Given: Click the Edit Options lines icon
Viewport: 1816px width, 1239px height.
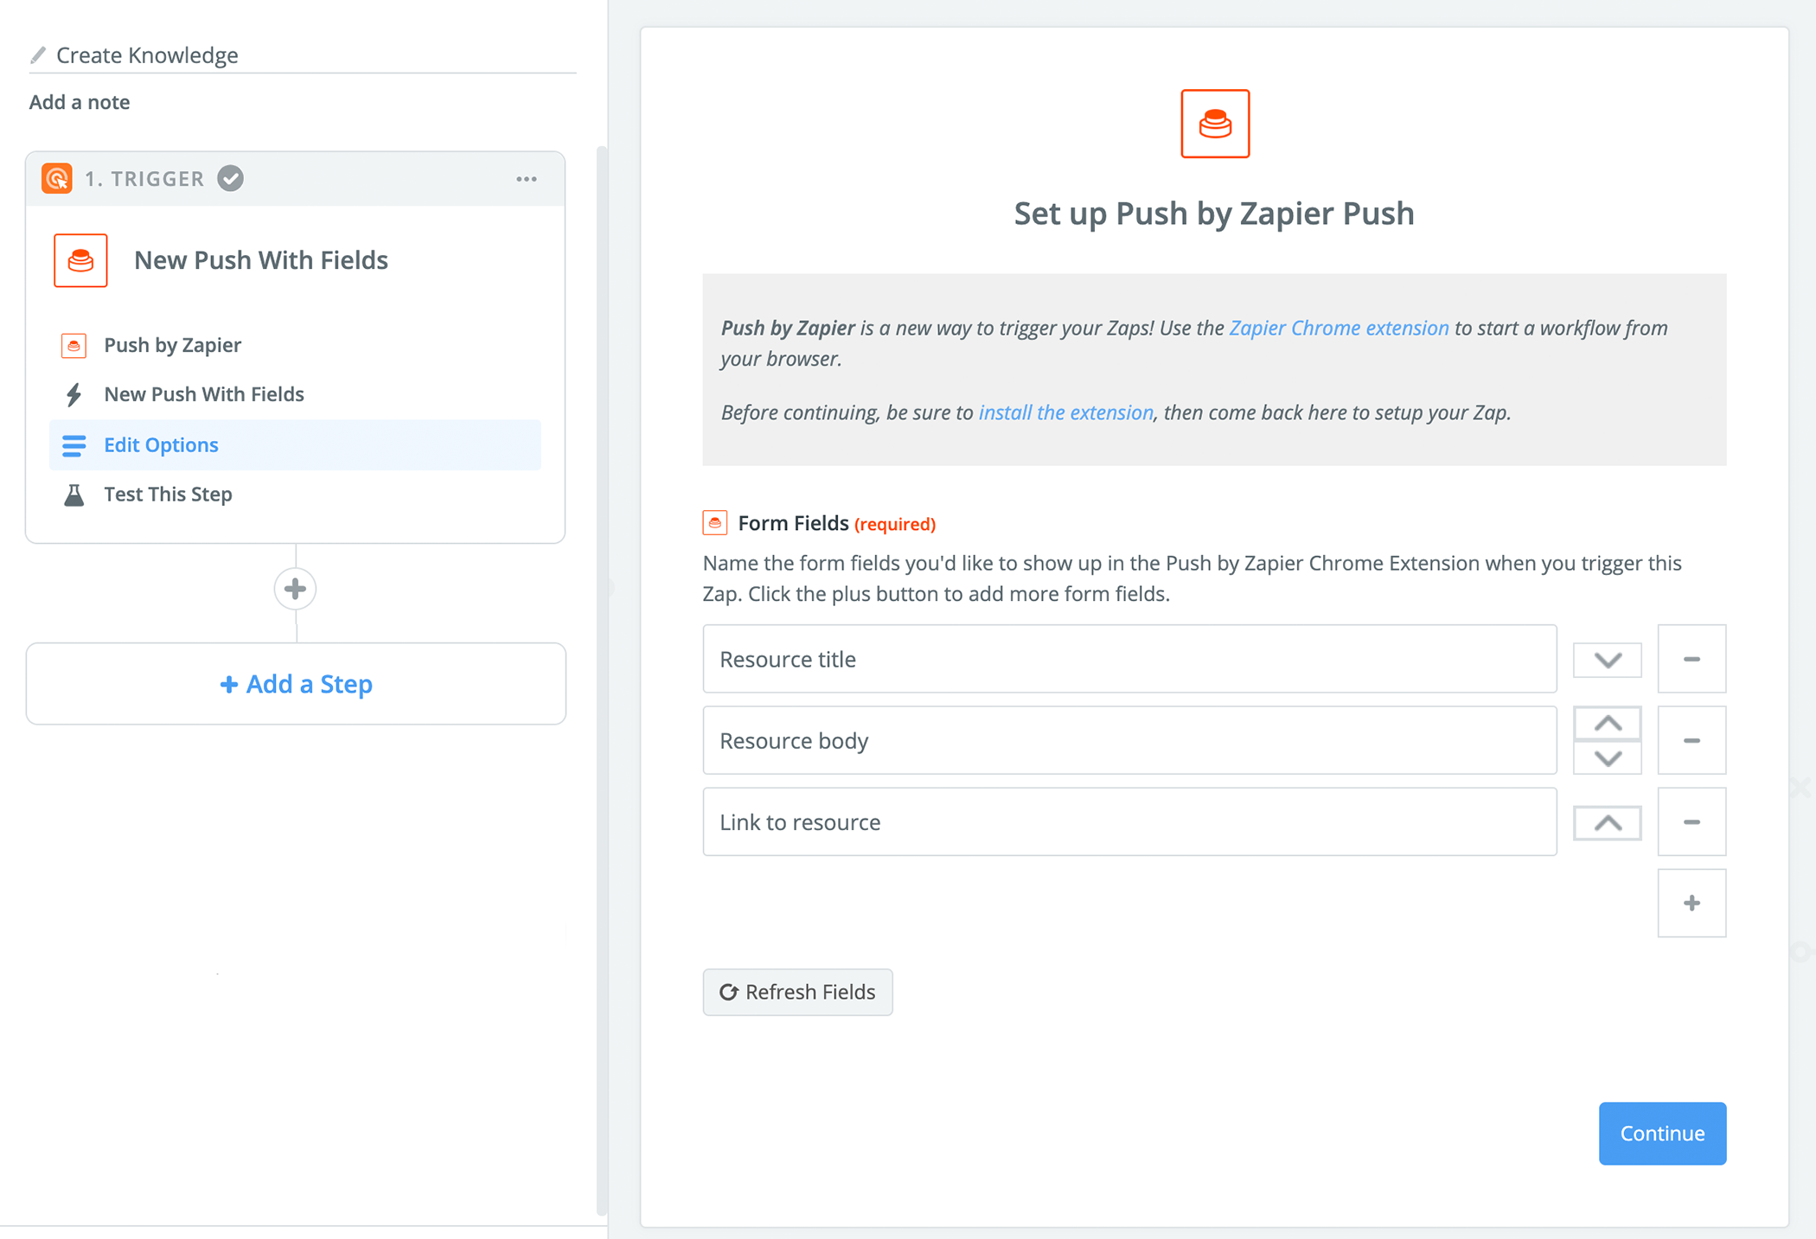Looking at the screenshot, I should (x=74, y=445).
